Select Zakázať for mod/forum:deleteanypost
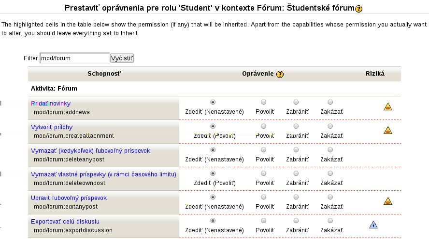Image resolution: width=429 pixels, height=239 pixels. [330, 150]
